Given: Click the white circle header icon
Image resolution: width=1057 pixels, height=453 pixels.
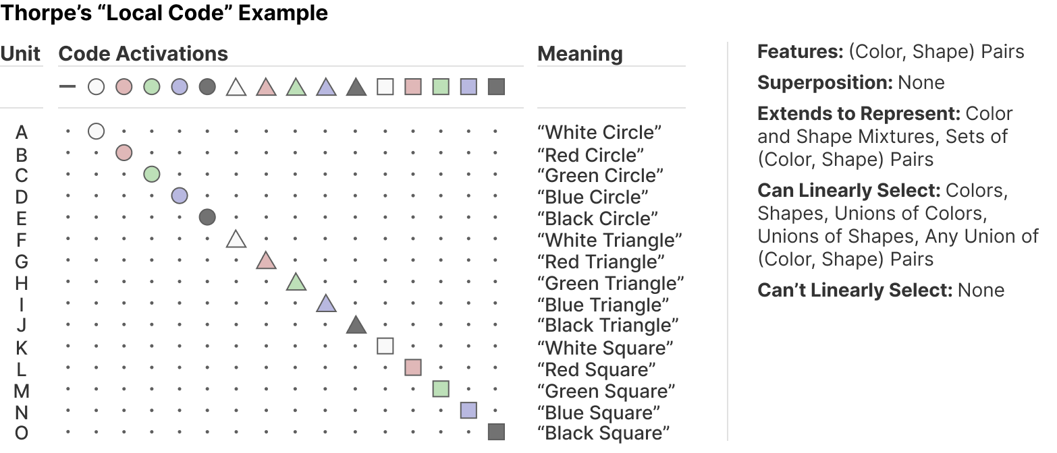Looking at the screenshot, I should [97, 86].
